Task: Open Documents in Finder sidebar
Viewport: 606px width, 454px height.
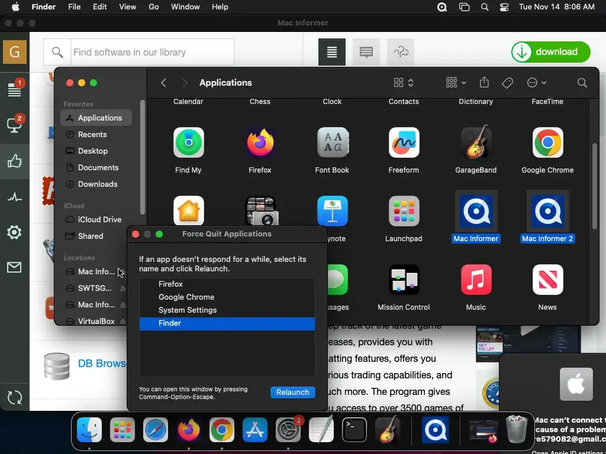Action: (96, 167)
